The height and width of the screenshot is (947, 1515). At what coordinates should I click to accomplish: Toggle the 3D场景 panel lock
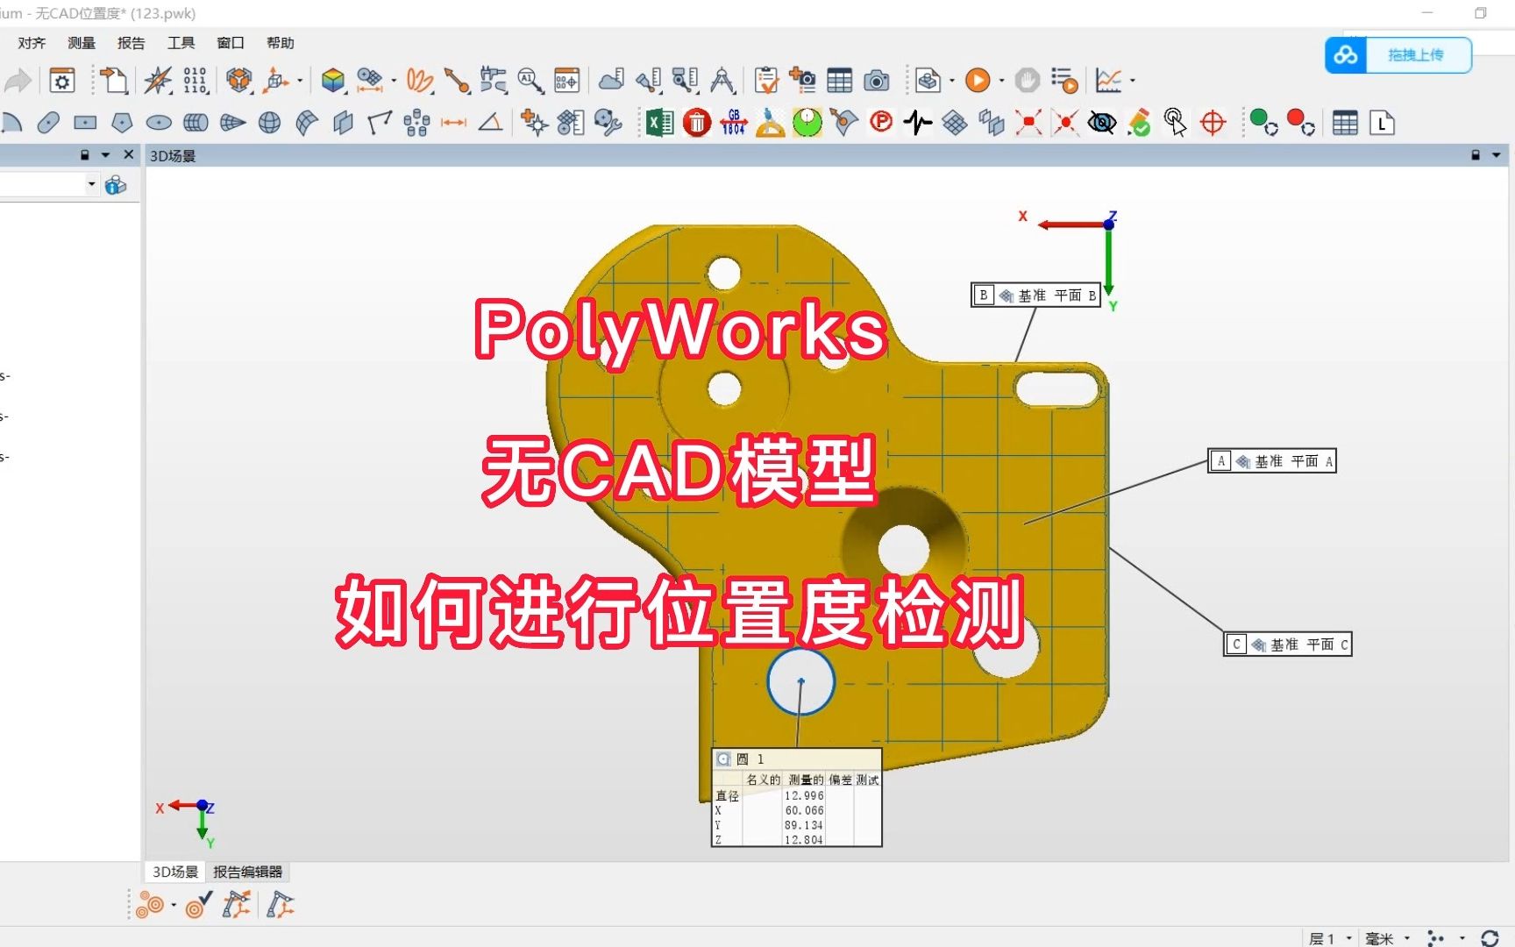point(1476,155)
